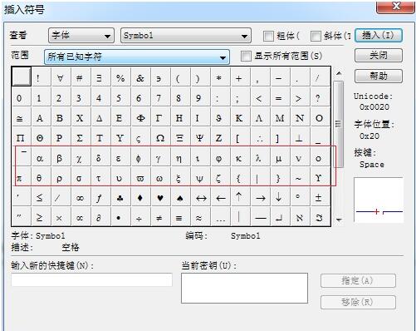Enable the 斜体 italic checkbox
Image resolution: width=416 pixels, height=331 pixels.
click(316, 36)
